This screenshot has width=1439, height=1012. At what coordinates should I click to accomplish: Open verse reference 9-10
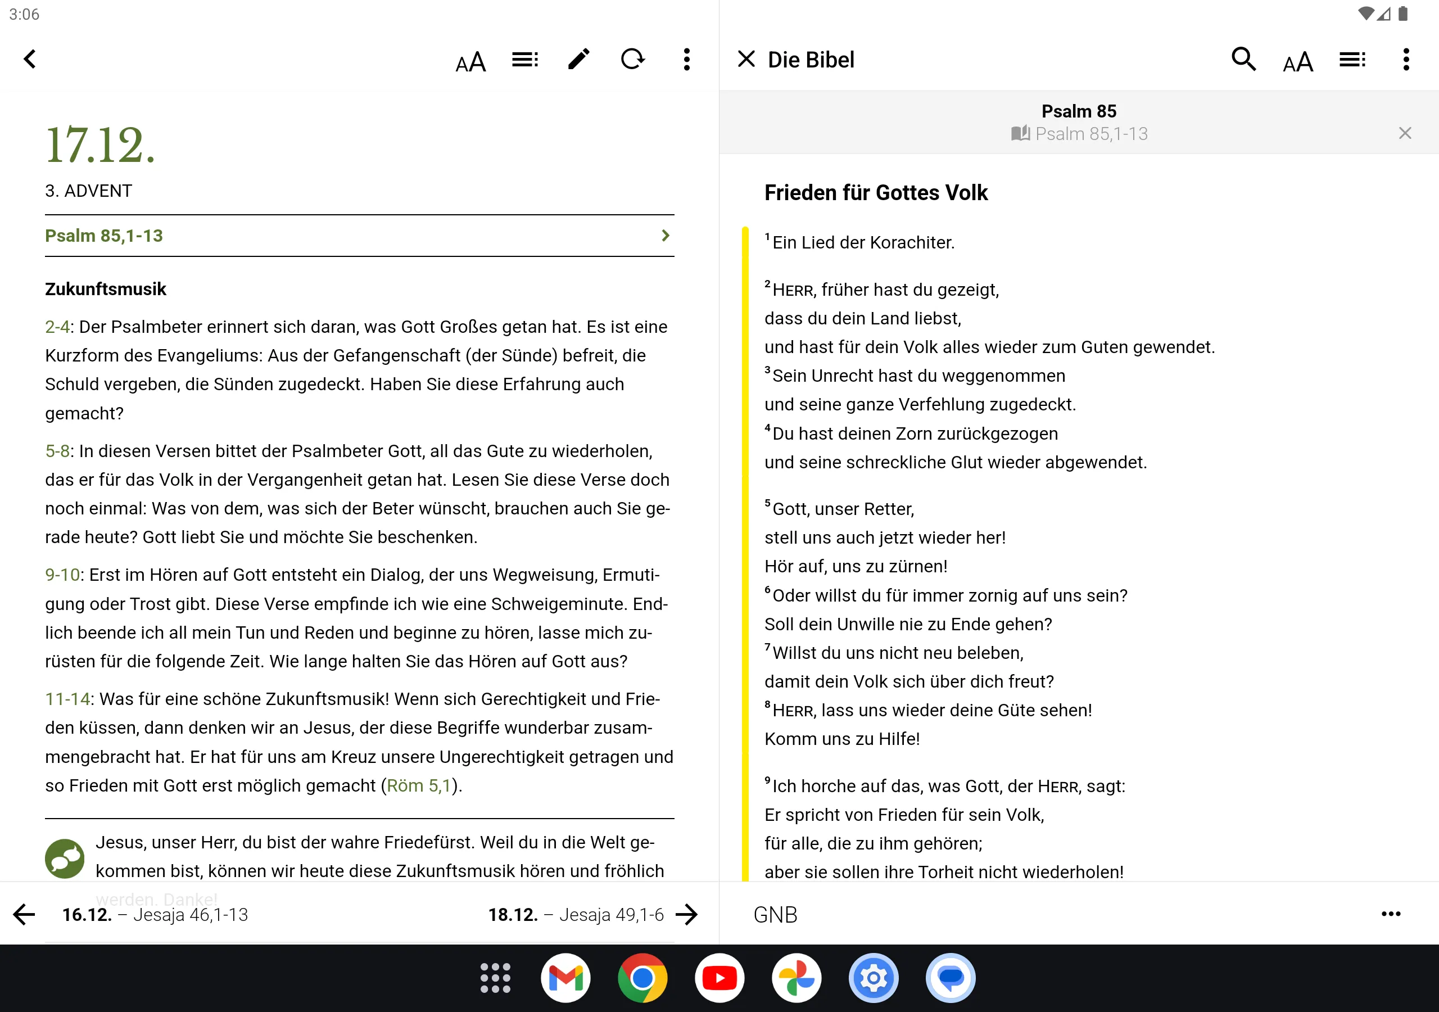[x=62, y=575]
